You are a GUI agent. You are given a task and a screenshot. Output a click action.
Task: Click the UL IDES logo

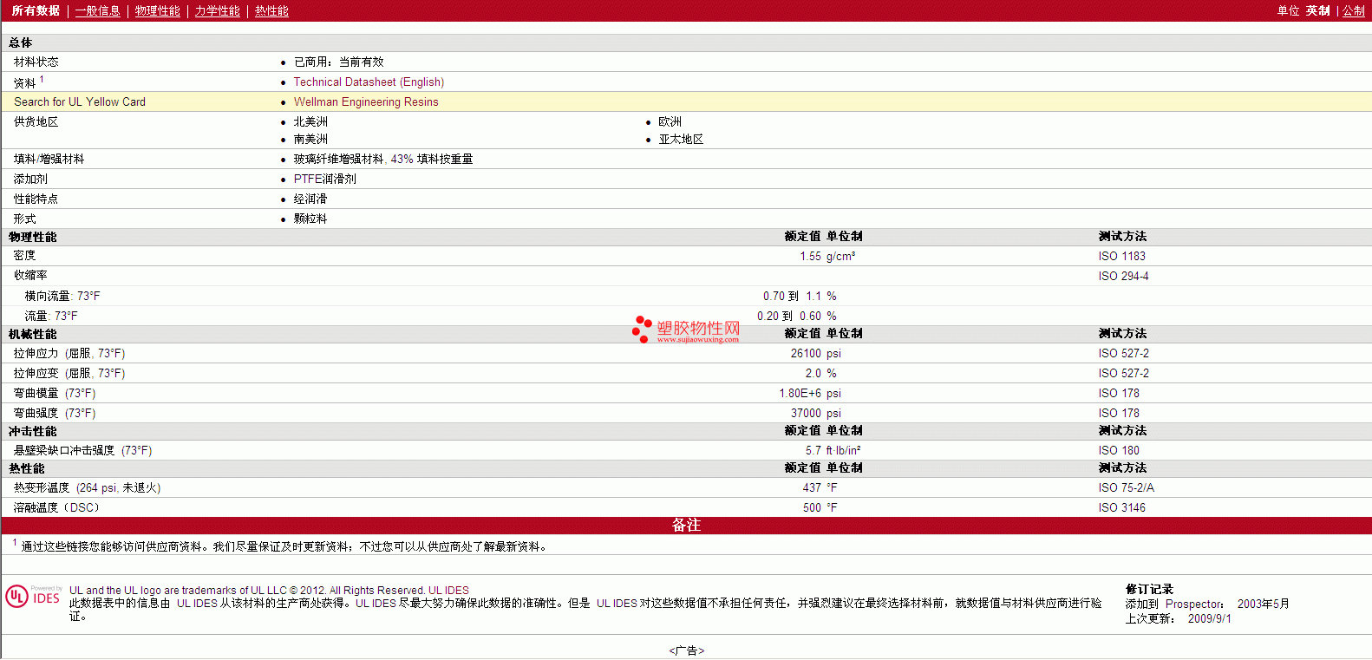click(x=34, y=596)
